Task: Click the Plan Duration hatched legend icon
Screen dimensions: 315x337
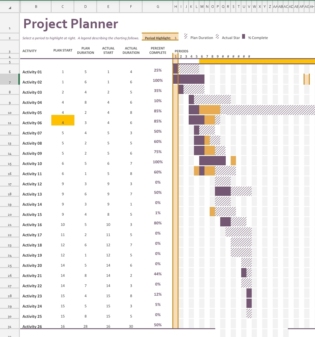Action: coord(185,36)
